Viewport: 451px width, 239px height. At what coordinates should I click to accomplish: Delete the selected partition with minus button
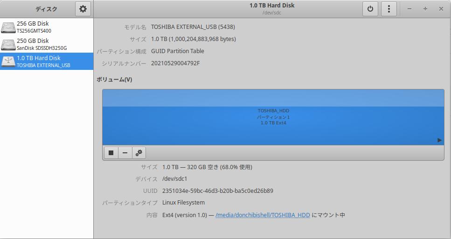coord(125,153)
